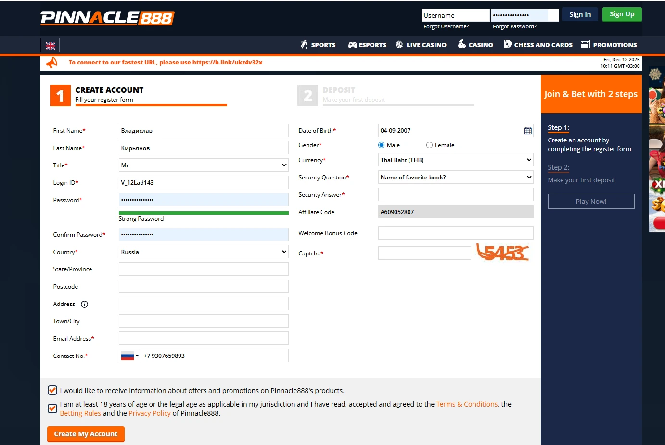Uncheck the offers and promotions checkbox
The height and width of the screenshot is (445, 665).
[x=52, y=390]
